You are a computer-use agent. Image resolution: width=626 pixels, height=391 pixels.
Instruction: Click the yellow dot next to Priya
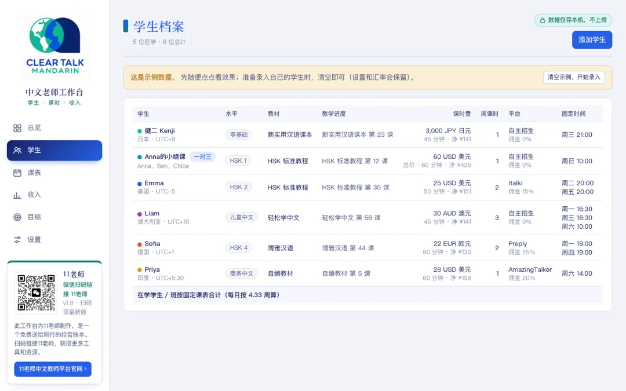point(140,270)
